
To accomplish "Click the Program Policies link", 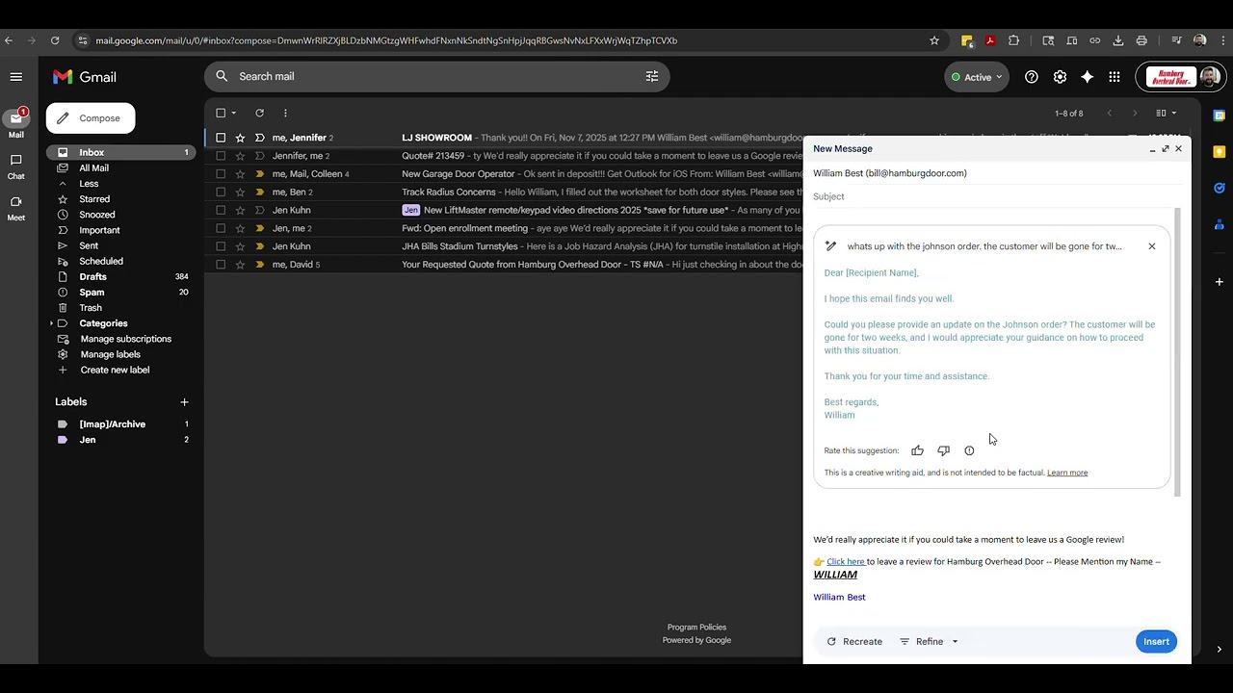I will 696,628.
